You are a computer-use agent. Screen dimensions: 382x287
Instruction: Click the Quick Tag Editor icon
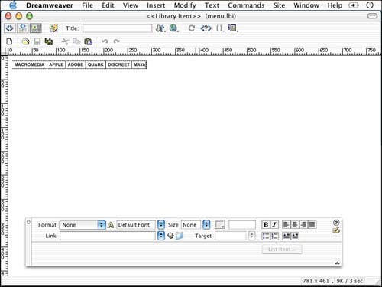click(336, 230)
